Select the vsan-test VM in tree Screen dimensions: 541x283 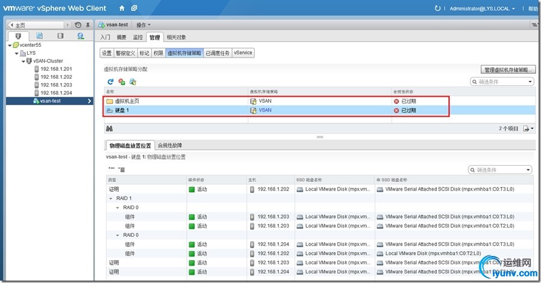[50, 101]
